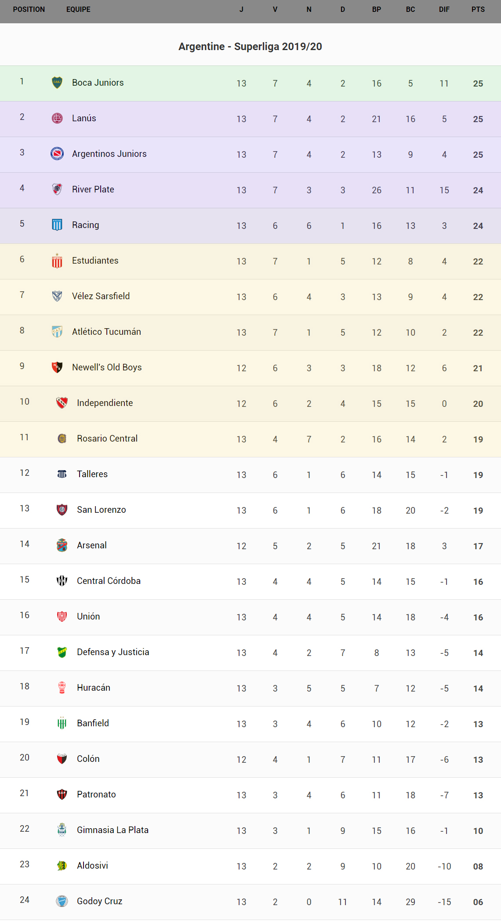Image resolution: width=501 pixels, height=924 pixels.
Task: Open the Vélez Sarsfield team name
Action: point(101,296)
